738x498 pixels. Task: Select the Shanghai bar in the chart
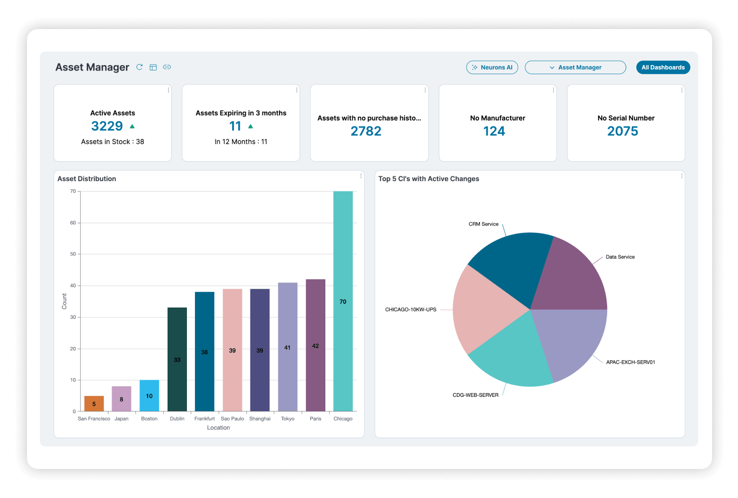[x=260, y=350]
